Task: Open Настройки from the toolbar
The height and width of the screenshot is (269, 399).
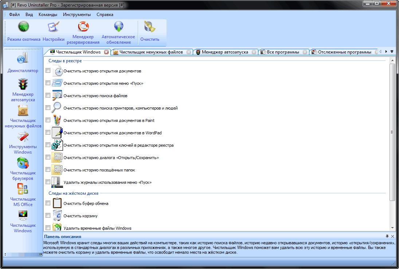Action: (x=54, y=32)
